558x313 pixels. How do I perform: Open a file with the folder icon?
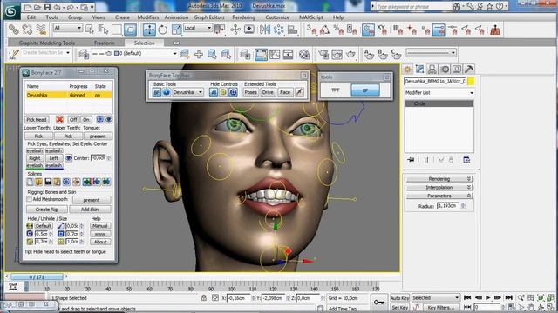click(37, 7)
